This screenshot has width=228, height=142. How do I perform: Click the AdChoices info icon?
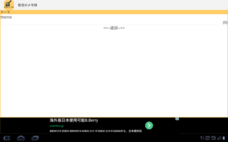[x=177, y=119]
